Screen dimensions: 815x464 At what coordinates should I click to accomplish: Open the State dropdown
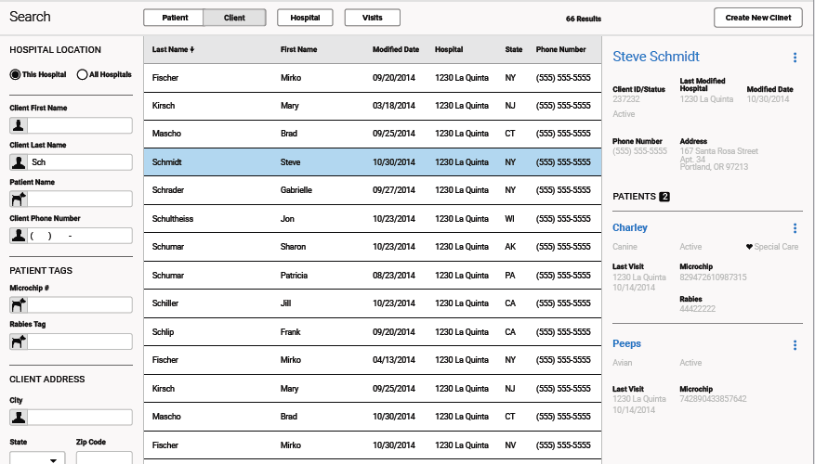pyautogui.click(x=37, y=458)
